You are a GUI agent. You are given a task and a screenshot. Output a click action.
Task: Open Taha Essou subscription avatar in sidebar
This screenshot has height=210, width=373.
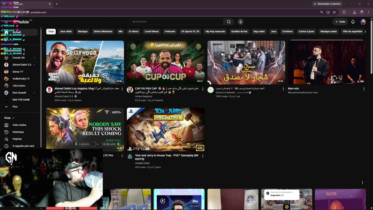6,86
